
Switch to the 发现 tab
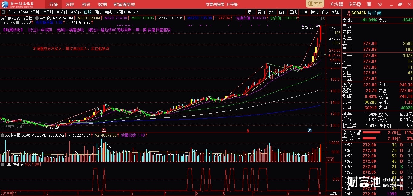pyautogui.click(x=70, y=4)
